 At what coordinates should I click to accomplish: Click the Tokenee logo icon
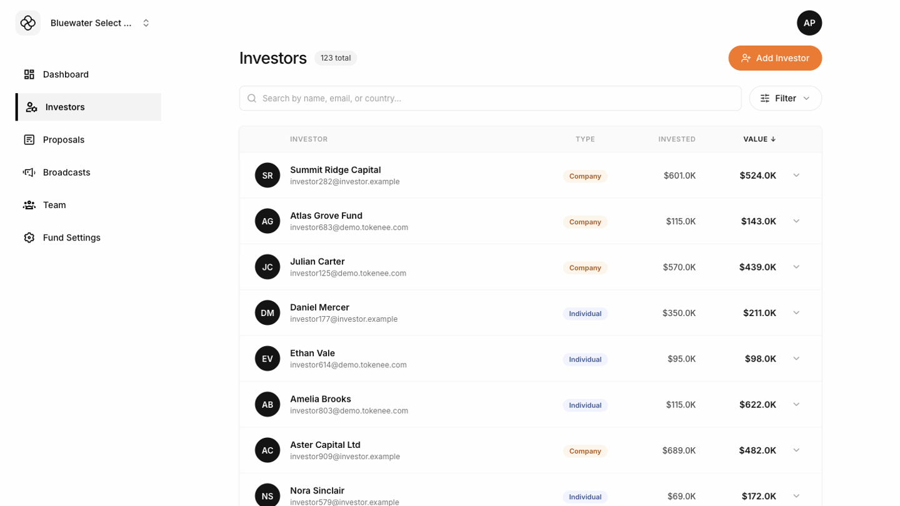pyautogui.click(x=28, y=23)
